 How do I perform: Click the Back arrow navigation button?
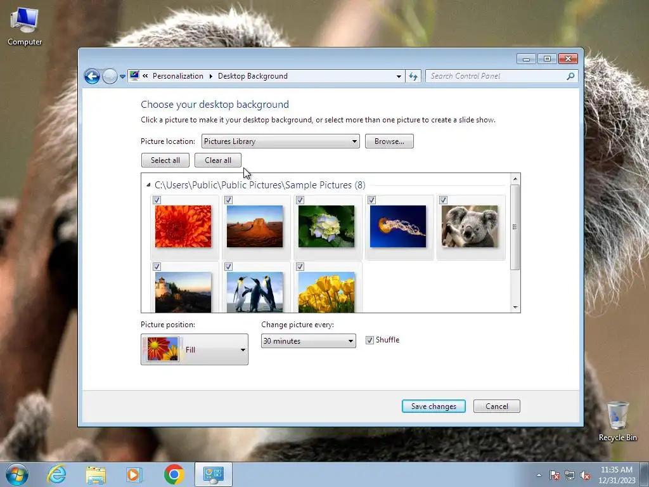coord(92,76)
